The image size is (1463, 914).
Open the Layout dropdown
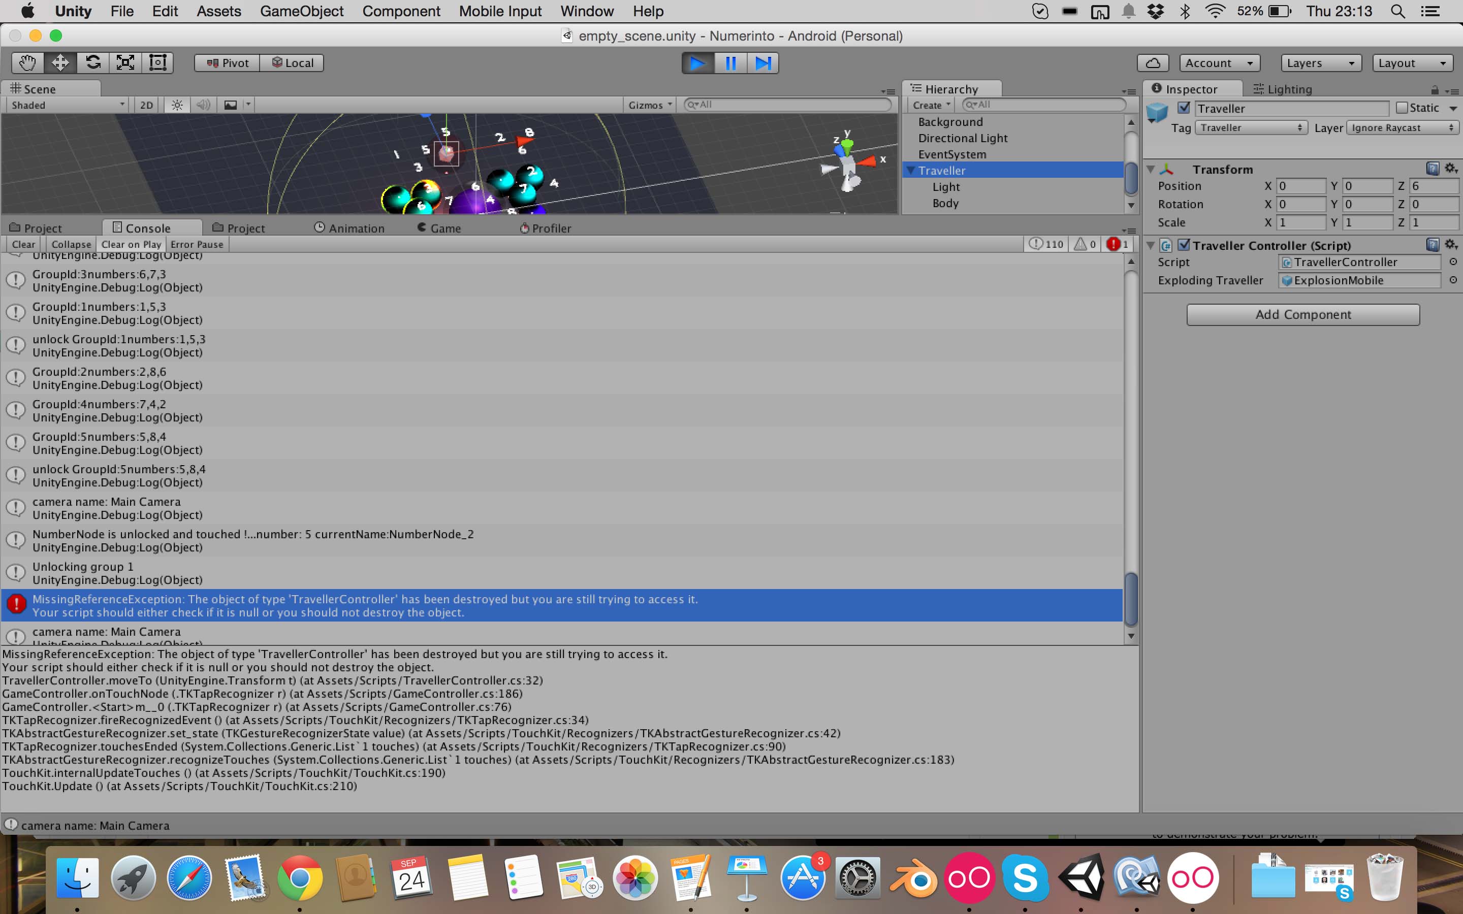(1411, 62)
